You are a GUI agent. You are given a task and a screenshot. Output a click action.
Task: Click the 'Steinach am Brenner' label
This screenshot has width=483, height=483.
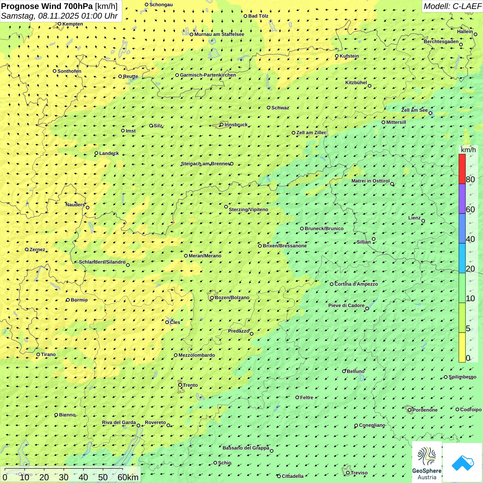[x=205, y=164]
